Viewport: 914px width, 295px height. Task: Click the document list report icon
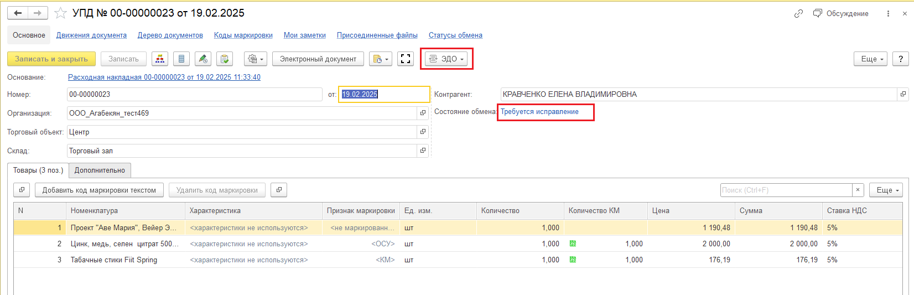pyautogui.click(x=181, y=59)
